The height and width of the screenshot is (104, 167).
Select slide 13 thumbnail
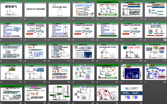pyautogui.click(x=132, y=30)
